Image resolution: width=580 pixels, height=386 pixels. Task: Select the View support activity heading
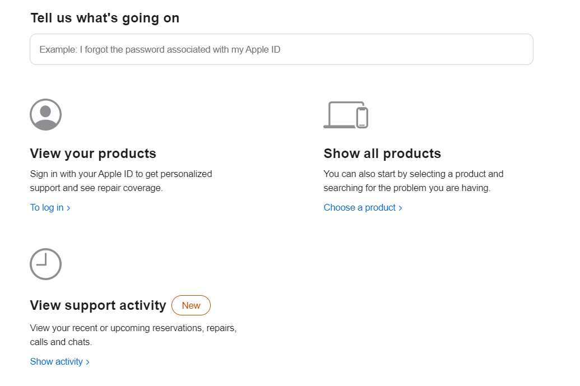coord(98,305)
